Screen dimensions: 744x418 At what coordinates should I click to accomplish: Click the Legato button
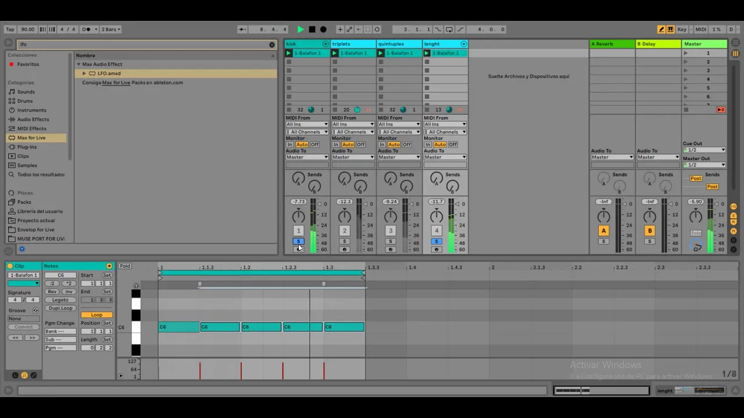tap(60, 300)
